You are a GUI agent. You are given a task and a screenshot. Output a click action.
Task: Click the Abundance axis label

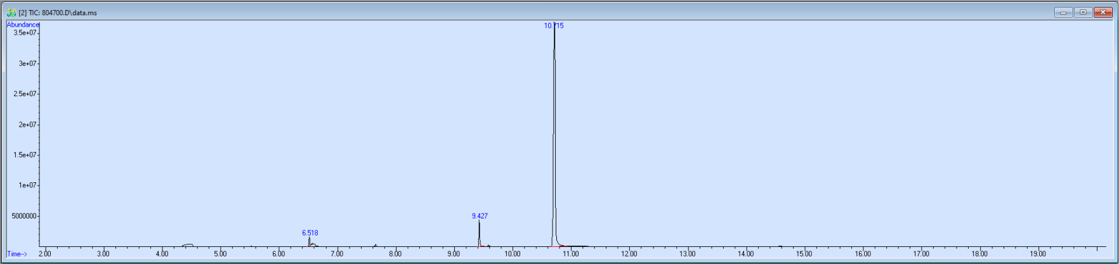[x=23, y=25]
